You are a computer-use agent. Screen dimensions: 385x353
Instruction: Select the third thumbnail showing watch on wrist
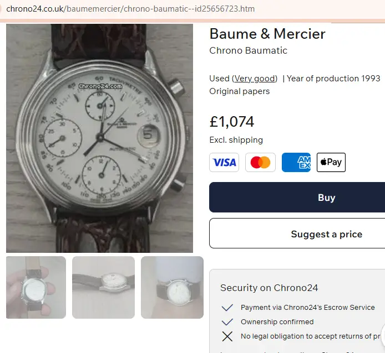(172, 287)
